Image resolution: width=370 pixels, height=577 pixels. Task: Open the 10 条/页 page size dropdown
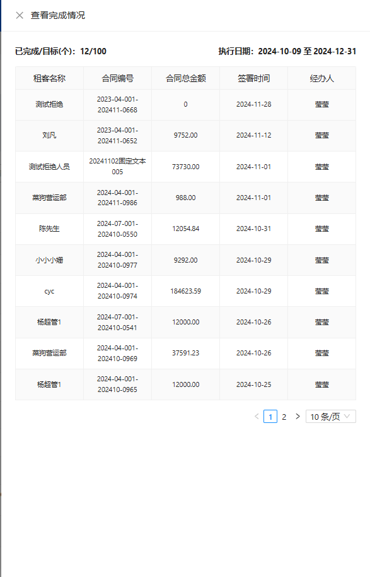tap(331, 416)
